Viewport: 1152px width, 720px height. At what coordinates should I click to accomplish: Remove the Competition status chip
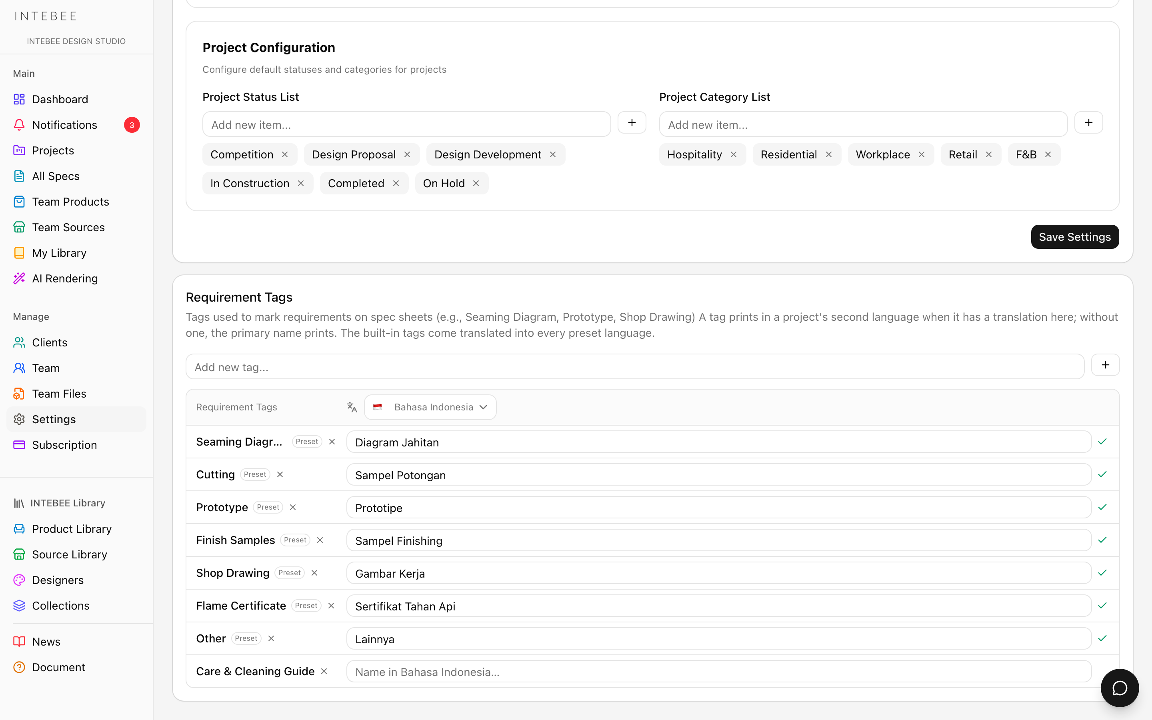[x=285, y=155]
